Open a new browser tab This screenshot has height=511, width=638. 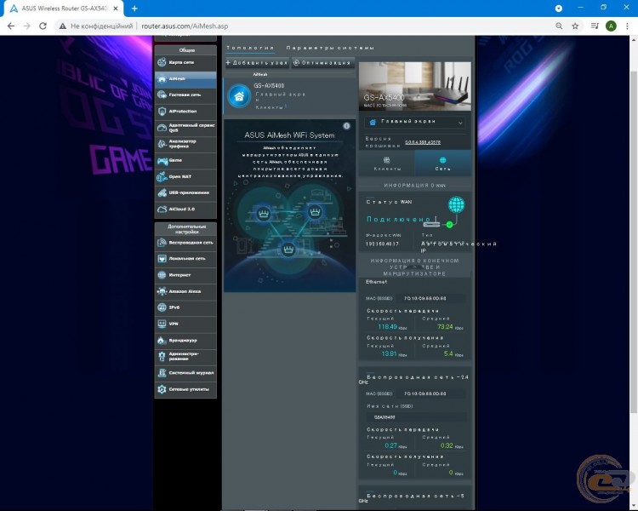[x=134, y=9]
